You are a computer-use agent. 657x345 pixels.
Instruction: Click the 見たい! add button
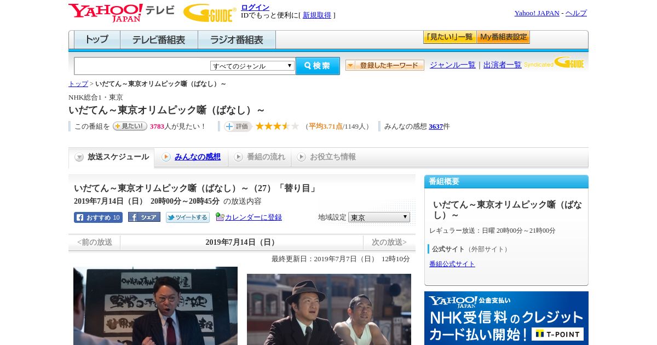click(x=130, y=126)
